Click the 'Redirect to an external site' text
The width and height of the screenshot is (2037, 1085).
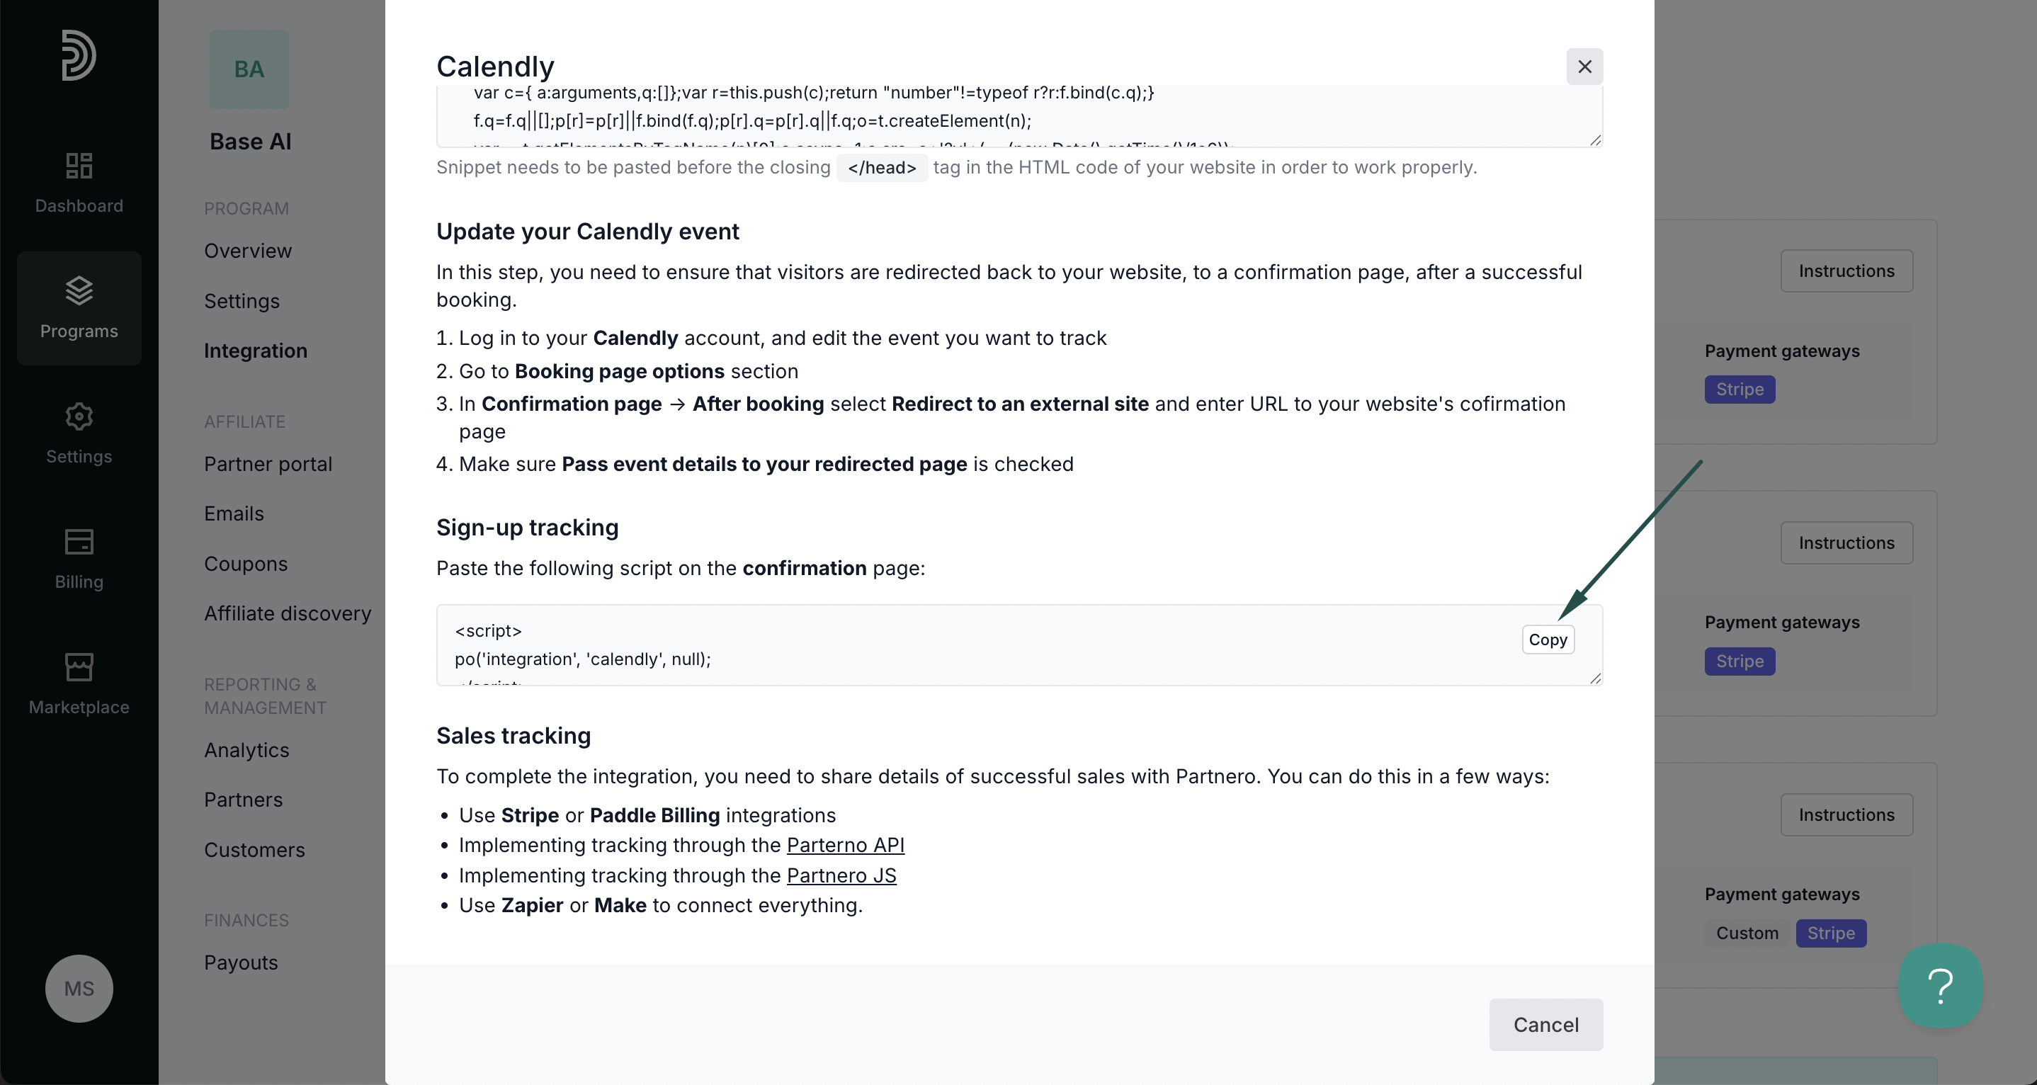point(1020,404)
